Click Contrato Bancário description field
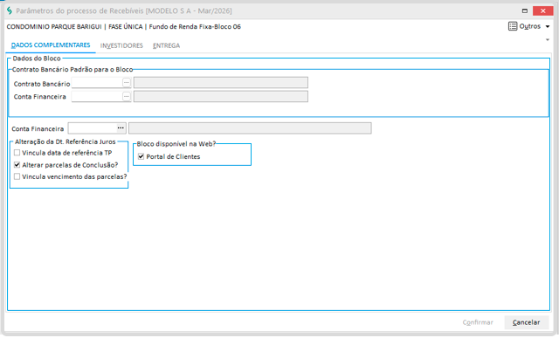The image size is (559, 338). tap(221, 83)
